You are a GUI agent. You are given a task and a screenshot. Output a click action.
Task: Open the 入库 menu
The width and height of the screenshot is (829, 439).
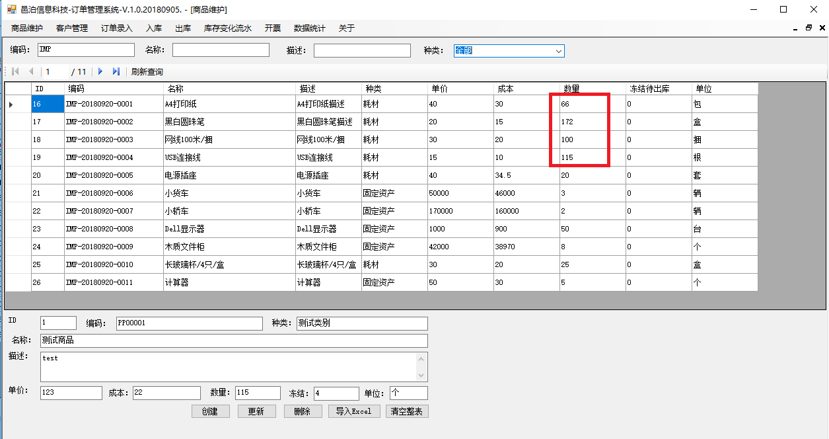tap(154, 28)
